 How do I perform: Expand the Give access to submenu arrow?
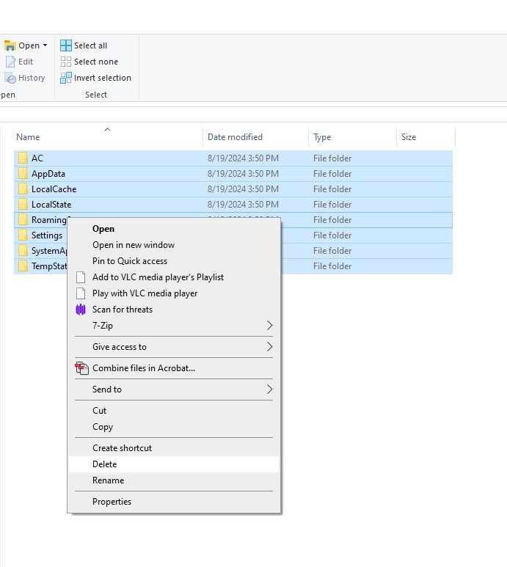269,347
